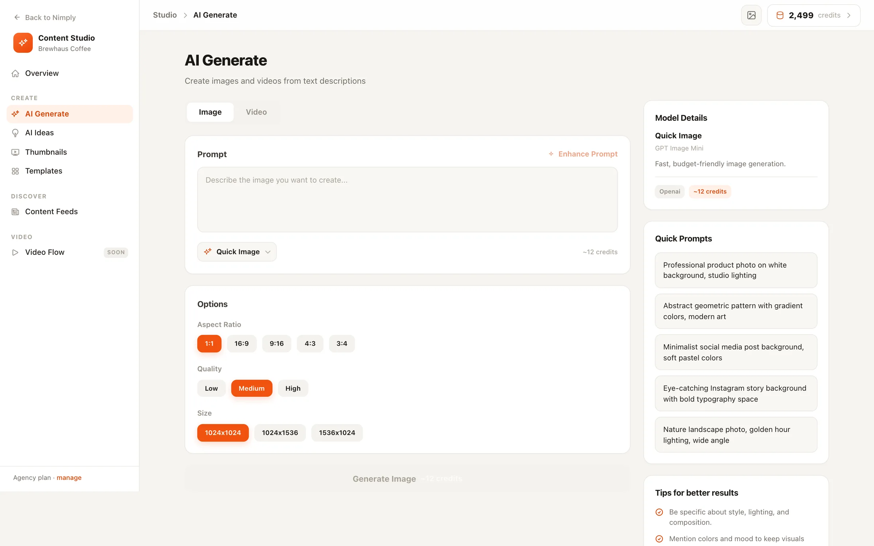The width and height of the screenshot is (874, 546).
Task: Choose the 1024x1024 size
Action: click(x=223, y=433)
